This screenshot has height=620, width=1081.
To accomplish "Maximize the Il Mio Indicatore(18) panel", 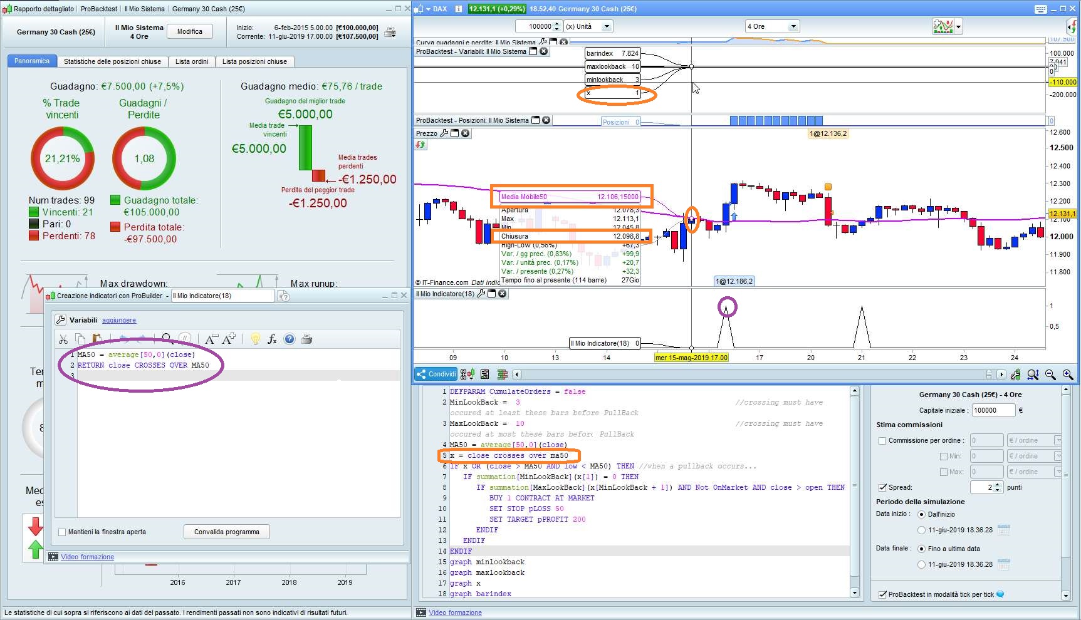I will pos(492,294).
